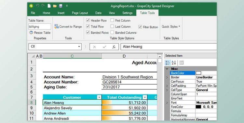Viewport: 244px width, 123px height.
Task: Save the workbook with the floppy icon
Action: (x=61, y=6)
